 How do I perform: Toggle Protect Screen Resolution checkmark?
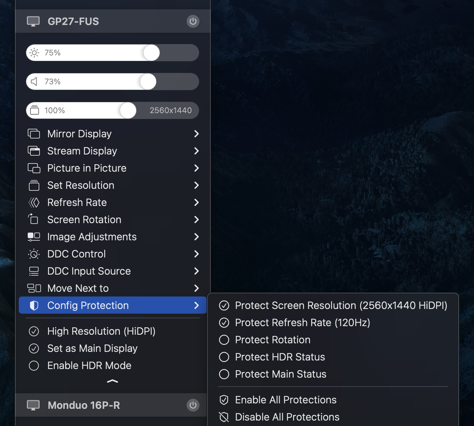[x=224, y=305]
